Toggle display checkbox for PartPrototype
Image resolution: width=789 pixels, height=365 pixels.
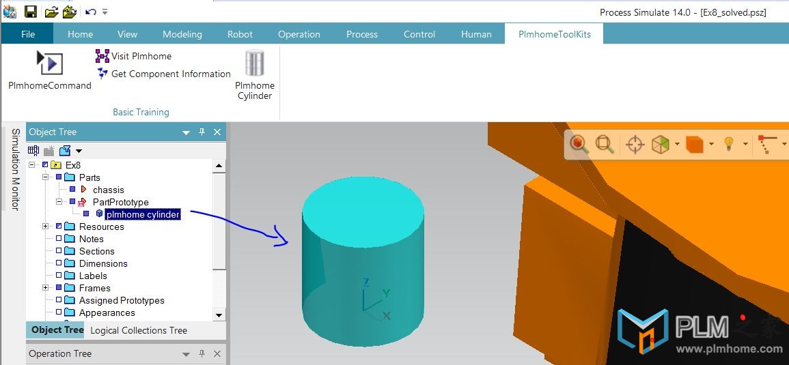pos(72,202)
